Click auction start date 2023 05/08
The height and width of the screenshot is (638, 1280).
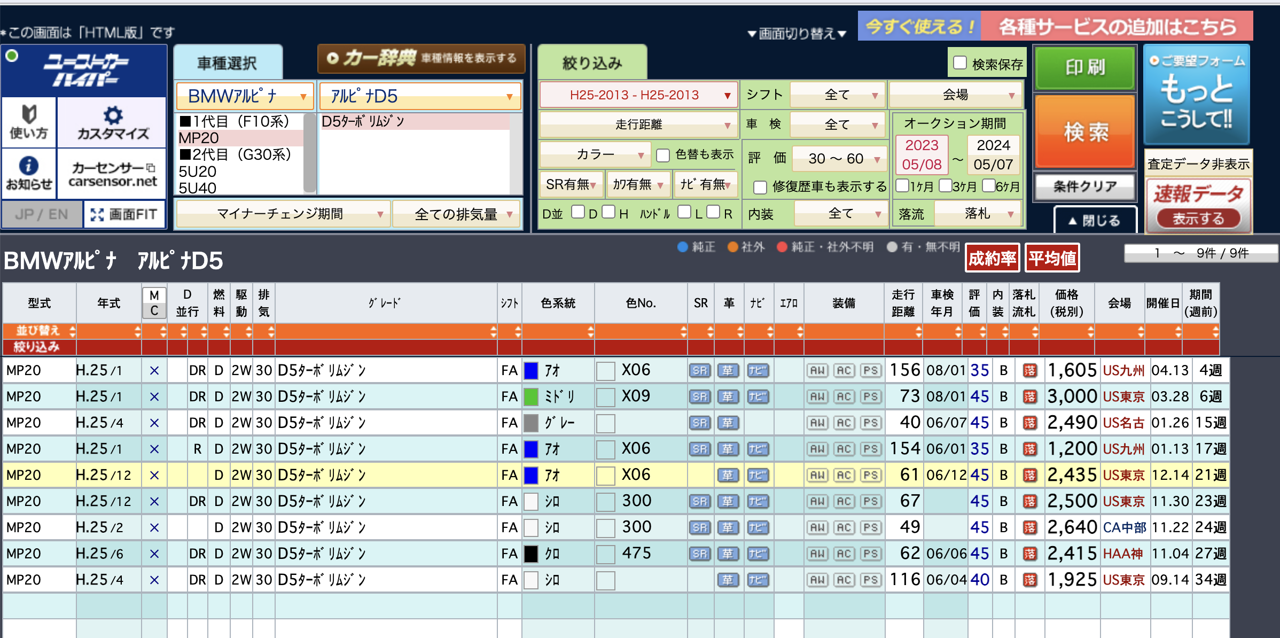click(922, 155)
